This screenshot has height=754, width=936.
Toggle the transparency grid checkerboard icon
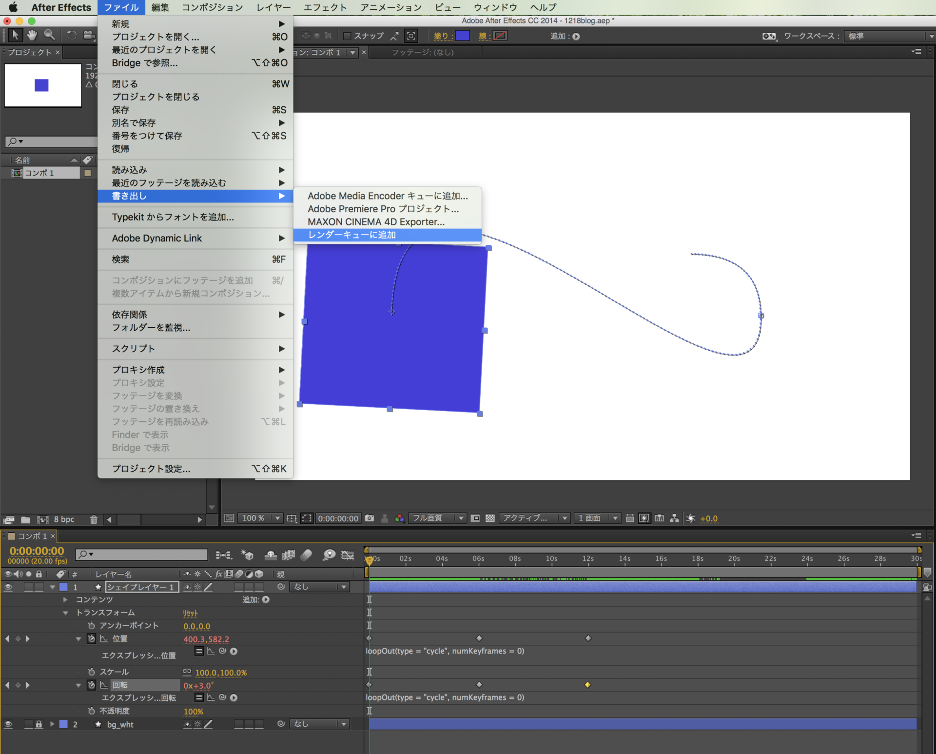[490, 518]
